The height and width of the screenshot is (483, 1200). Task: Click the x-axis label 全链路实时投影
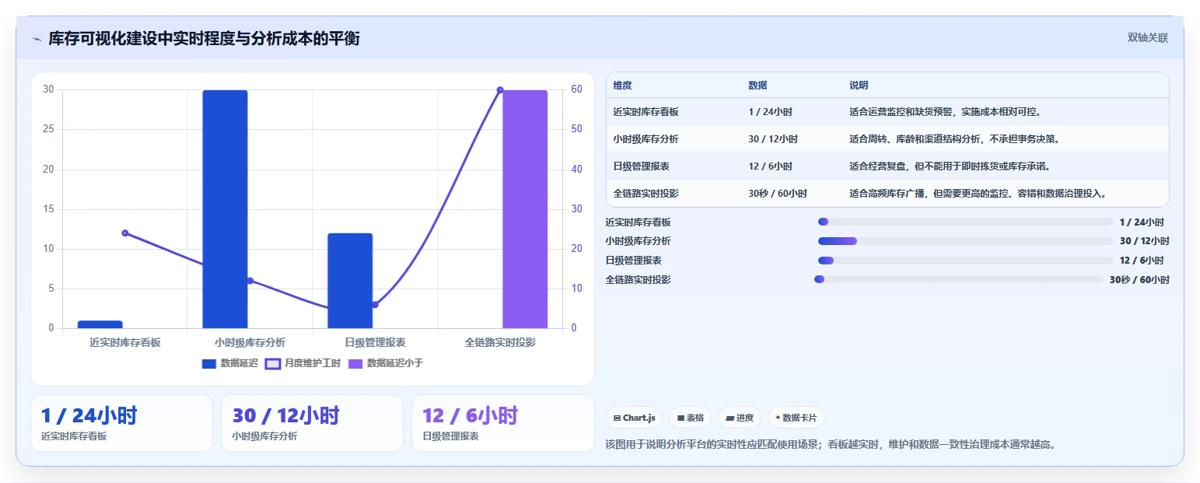[500, 342]
